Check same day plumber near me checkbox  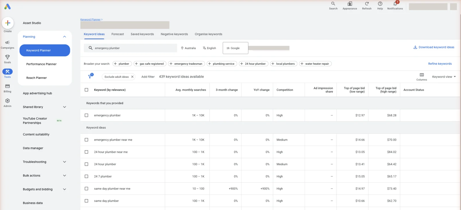[86, 189]
